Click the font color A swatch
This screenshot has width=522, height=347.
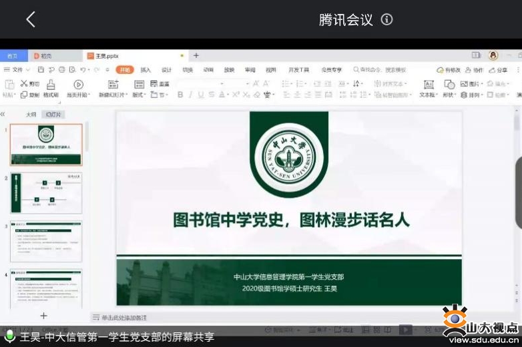[222, 95]
